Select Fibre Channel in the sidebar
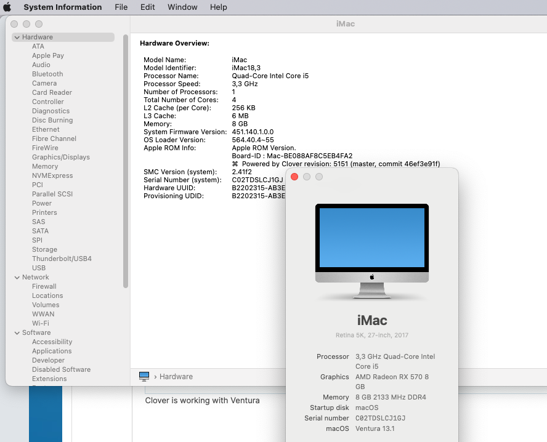This screenshot has width=547, height=442. (x=54, y=139)
